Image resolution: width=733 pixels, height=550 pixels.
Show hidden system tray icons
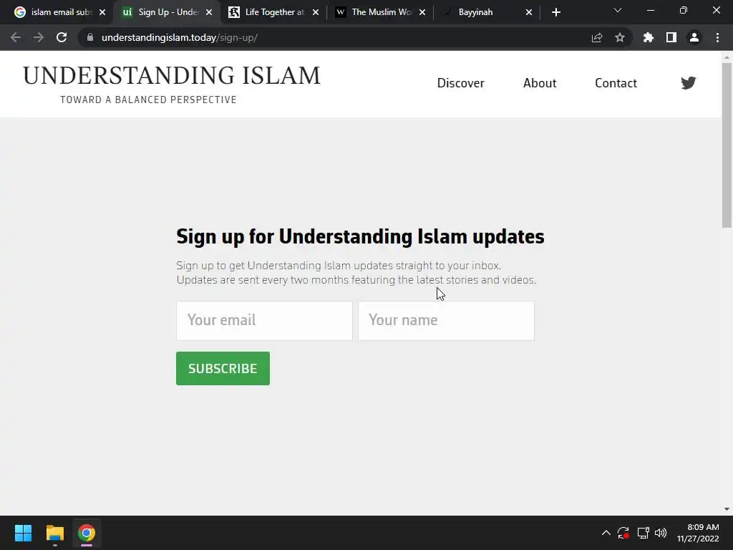click(606, 533)
